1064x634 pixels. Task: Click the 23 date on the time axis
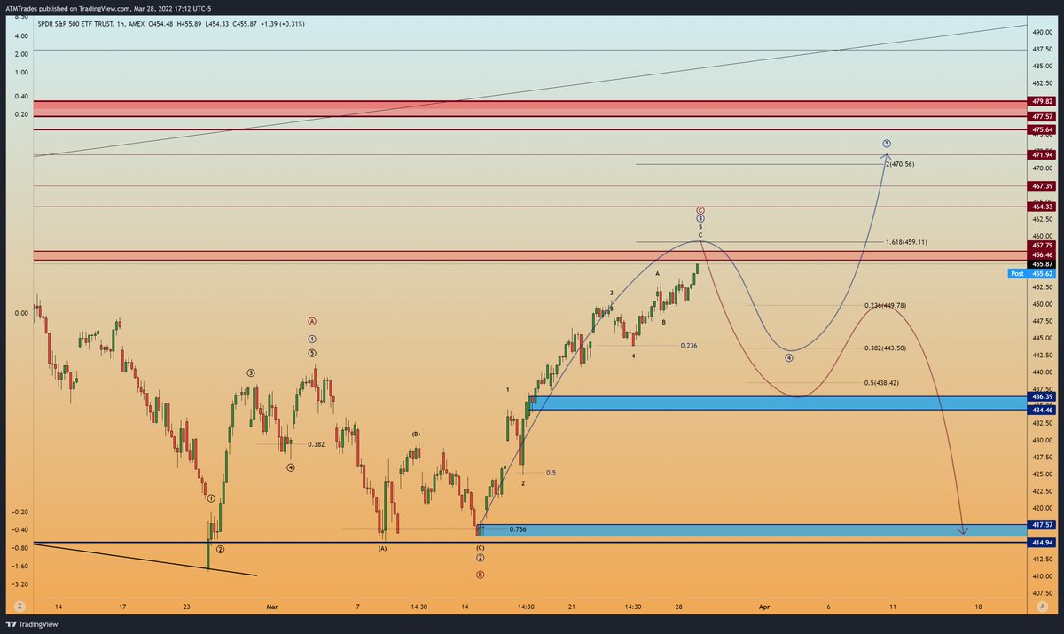click(187, 607)
